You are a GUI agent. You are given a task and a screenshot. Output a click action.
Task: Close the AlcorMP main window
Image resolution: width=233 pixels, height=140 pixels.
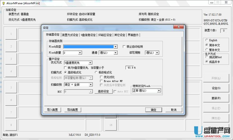click(226, 2)
